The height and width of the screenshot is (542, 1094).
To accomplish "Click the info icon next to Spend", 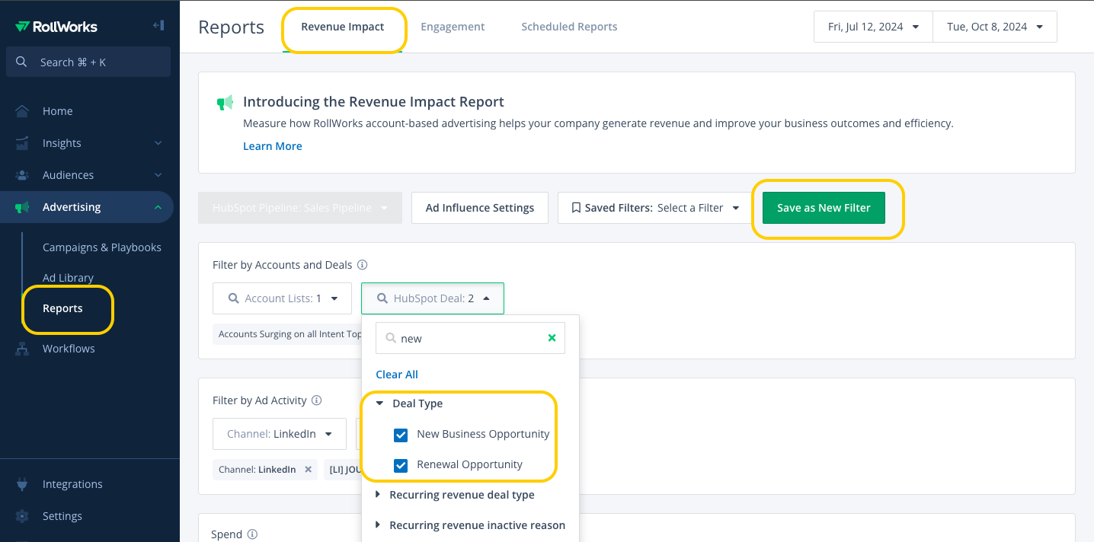I will (x=252, y=534).
